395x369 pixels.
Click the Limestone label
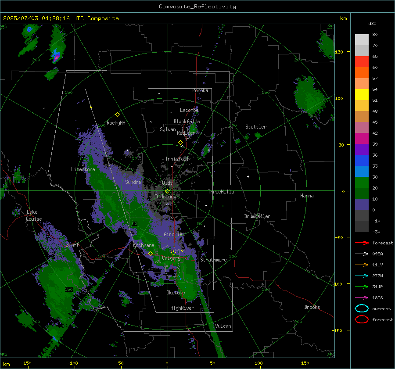[x=83, y=169]
